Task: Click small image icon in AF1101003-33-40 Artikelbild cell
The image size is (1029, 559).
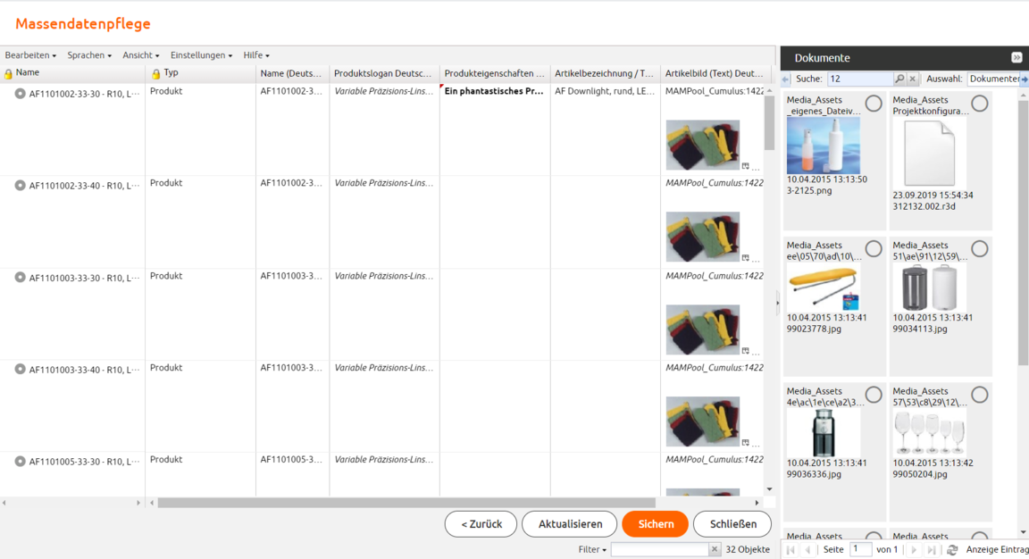Action: (x=746, y=443)
